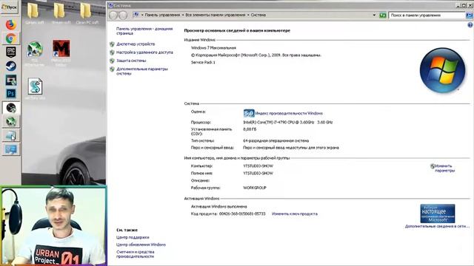Open Центр обновления Windows link
Screen dimensions: 474x266
141,245
